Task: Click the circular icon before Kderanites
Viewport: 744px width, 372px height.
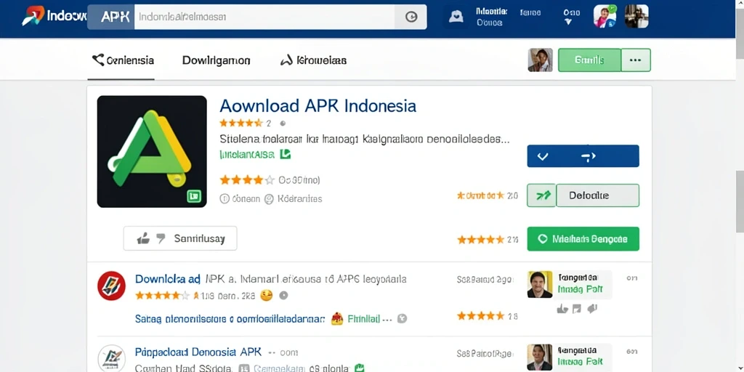Action: (269, 199)
